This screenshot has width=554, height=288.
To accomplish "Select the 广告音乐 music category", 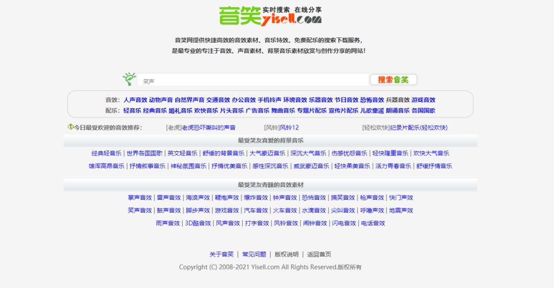I will pos(258,110).
